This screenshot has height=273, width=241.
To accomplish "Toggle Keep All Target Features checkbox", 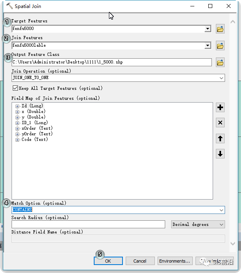I will pos(15,88).
